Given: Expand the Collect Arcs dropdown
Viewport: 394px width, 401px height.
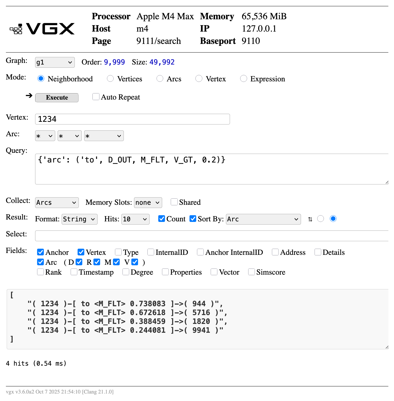Looking at the screenshot, I should point(57,203).
